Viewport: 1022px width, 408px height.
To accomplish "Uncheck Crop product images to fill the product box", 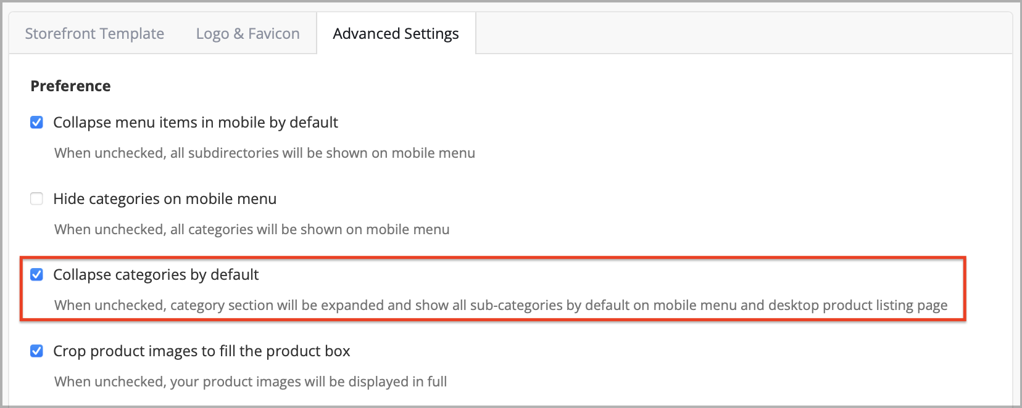I will coord(37,351).
